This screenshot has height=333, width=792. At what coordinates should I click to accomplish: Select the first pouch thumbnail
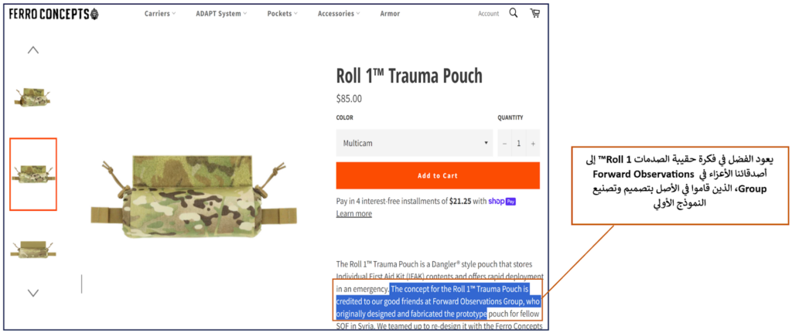[32, 97]
